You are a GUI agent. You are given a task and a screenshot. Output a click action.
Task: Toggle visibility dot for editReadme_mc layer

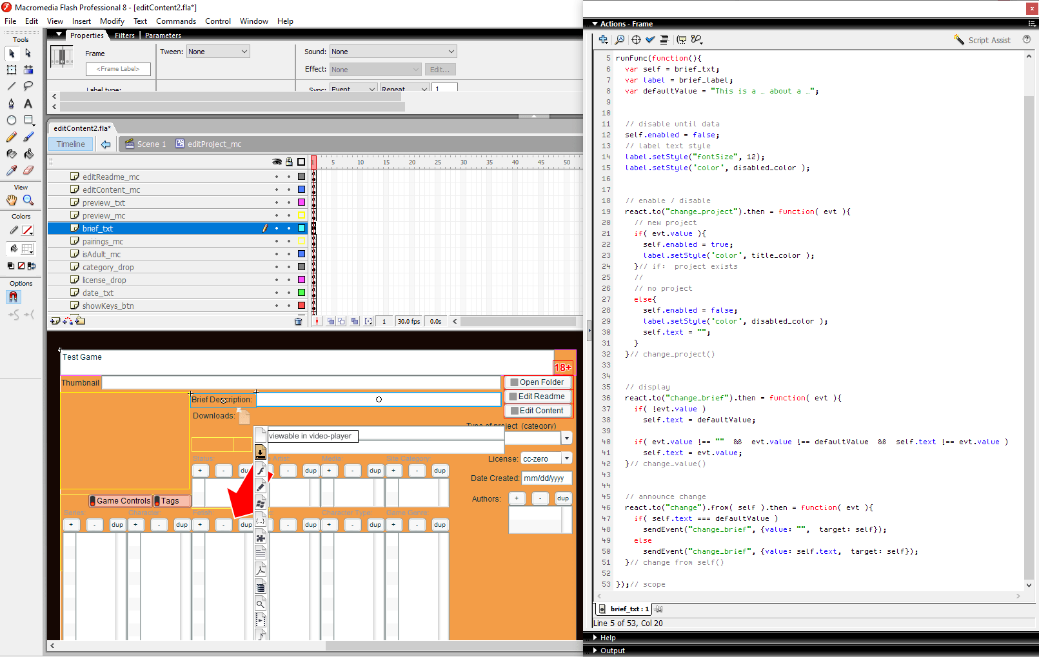coord(277,177)
